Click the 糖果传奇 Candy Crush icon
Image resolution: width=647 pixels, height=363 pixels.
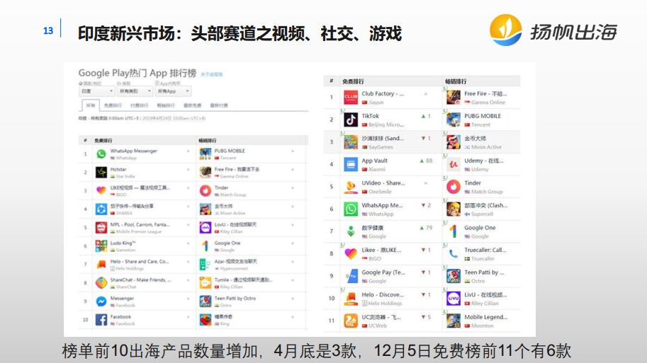(x=205, y=320)
